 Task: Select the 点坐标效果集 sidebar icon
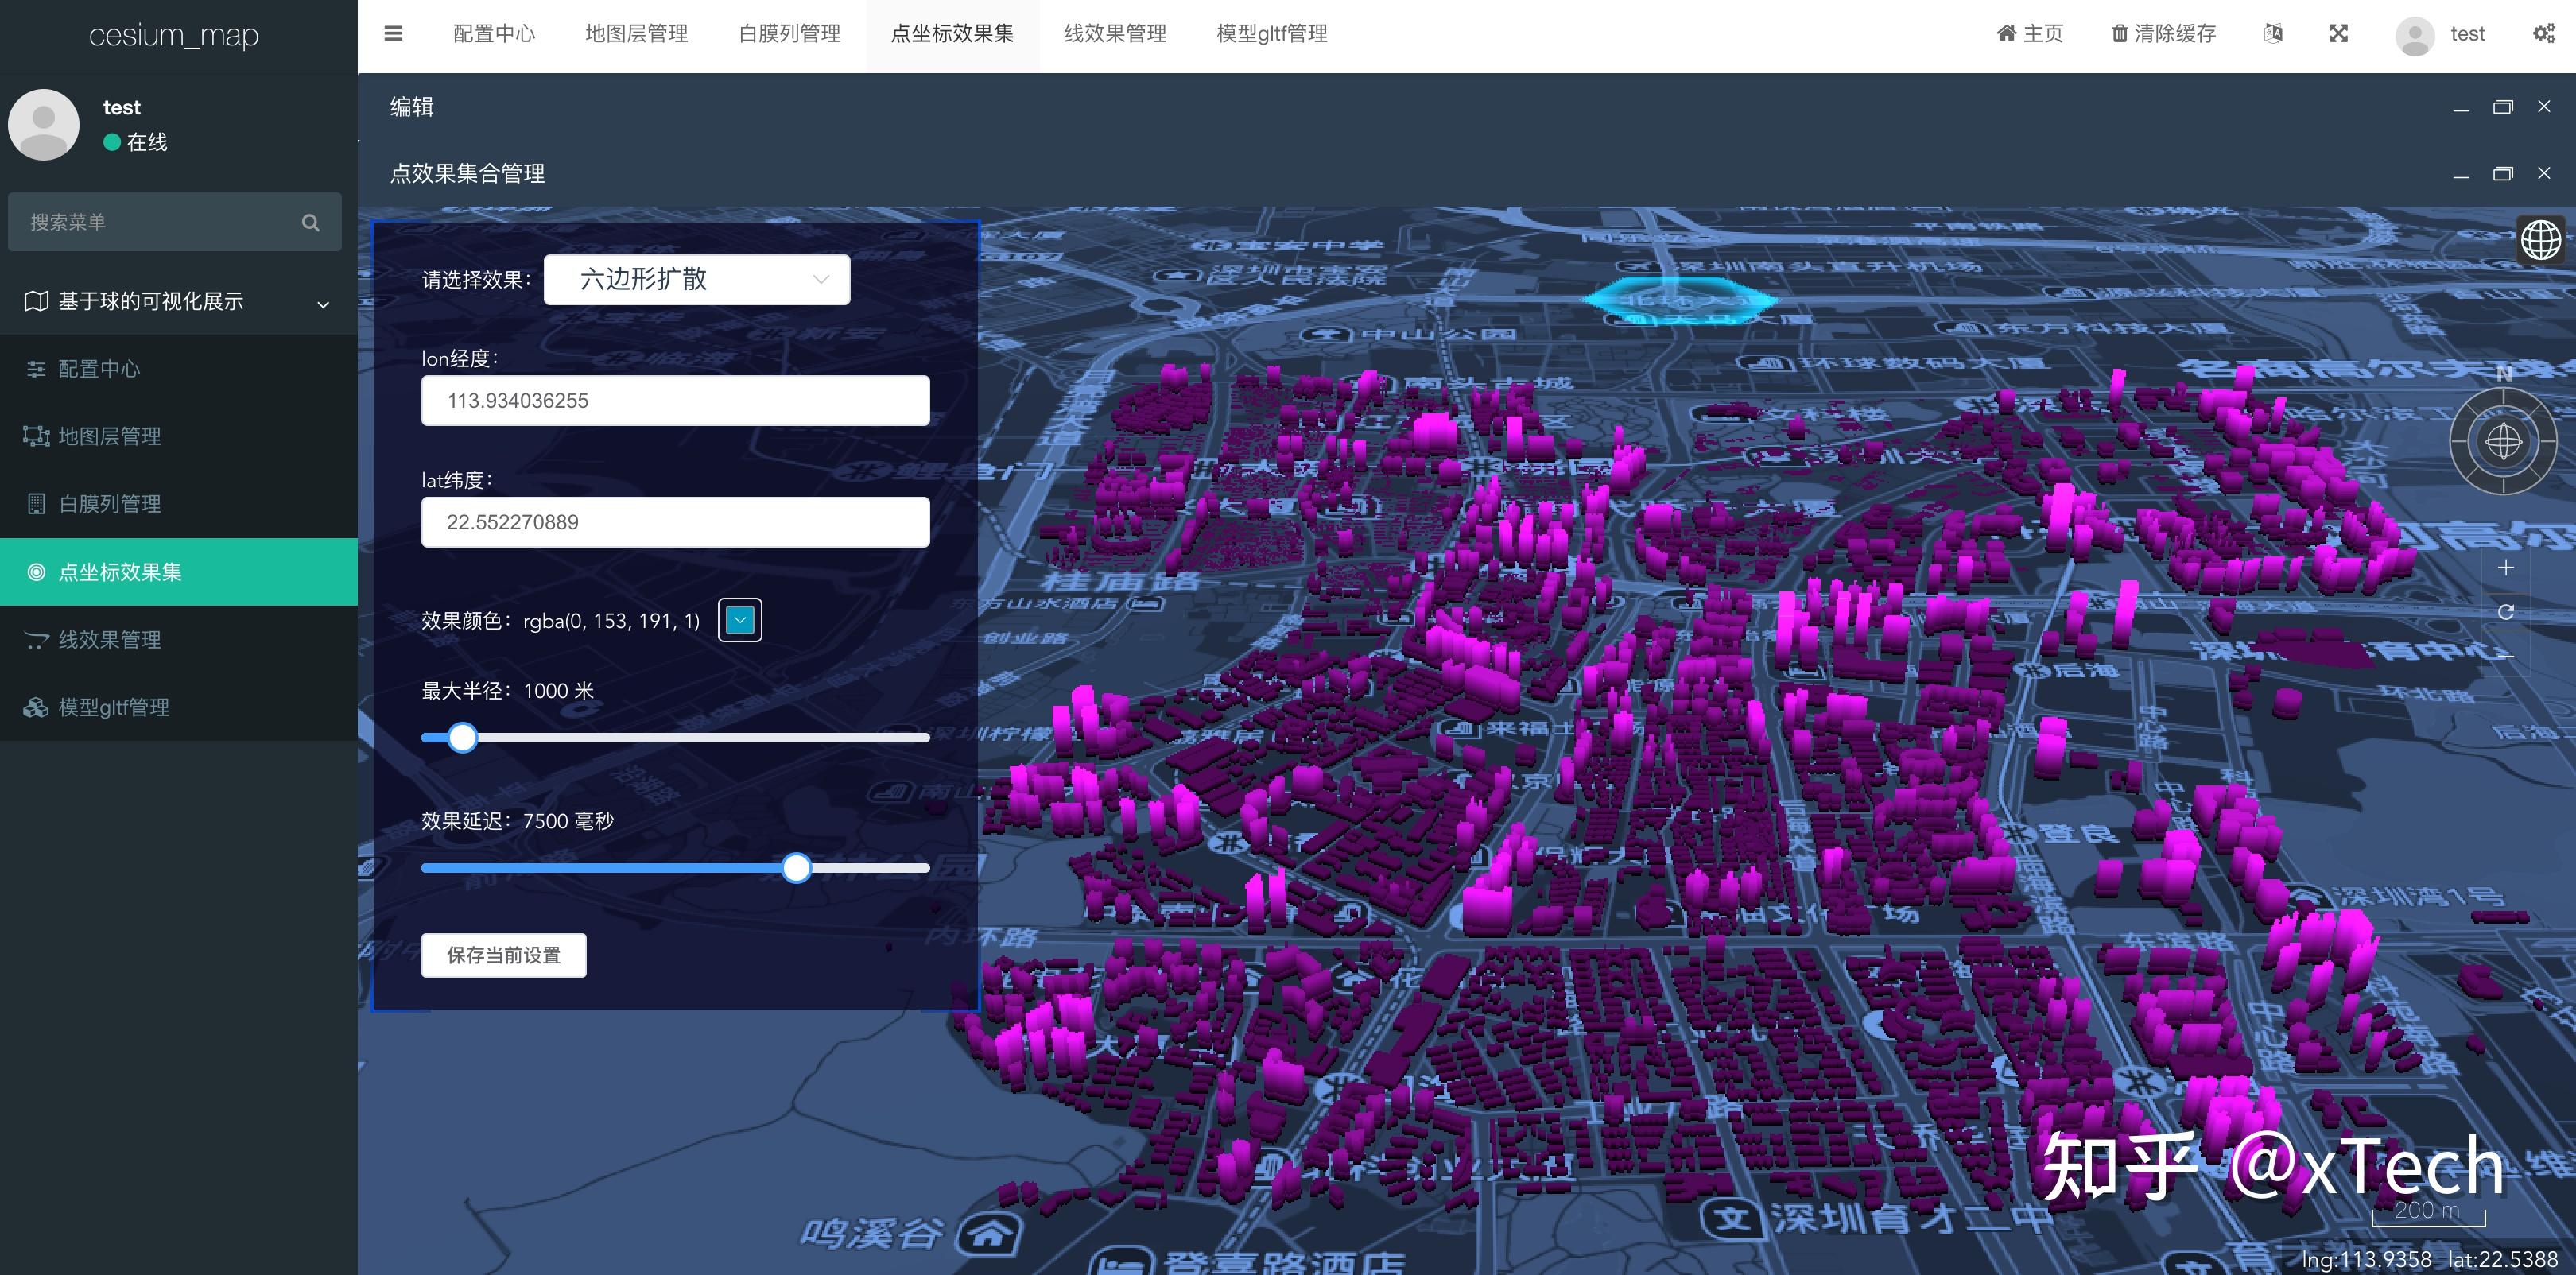point(35,571)
